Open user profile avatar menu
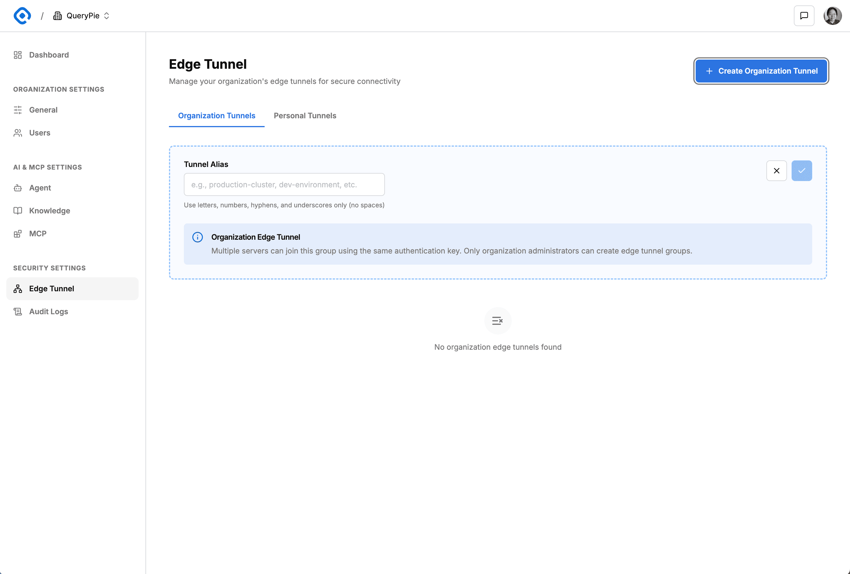Screen dimensions: 850x574 pyautogui.click(x=832, y=16)
